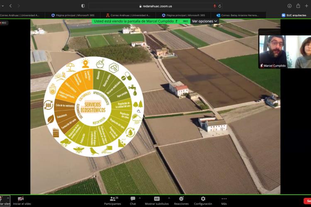Click the trees icon on wheel
311x207 pixels.
click(138, 104)
